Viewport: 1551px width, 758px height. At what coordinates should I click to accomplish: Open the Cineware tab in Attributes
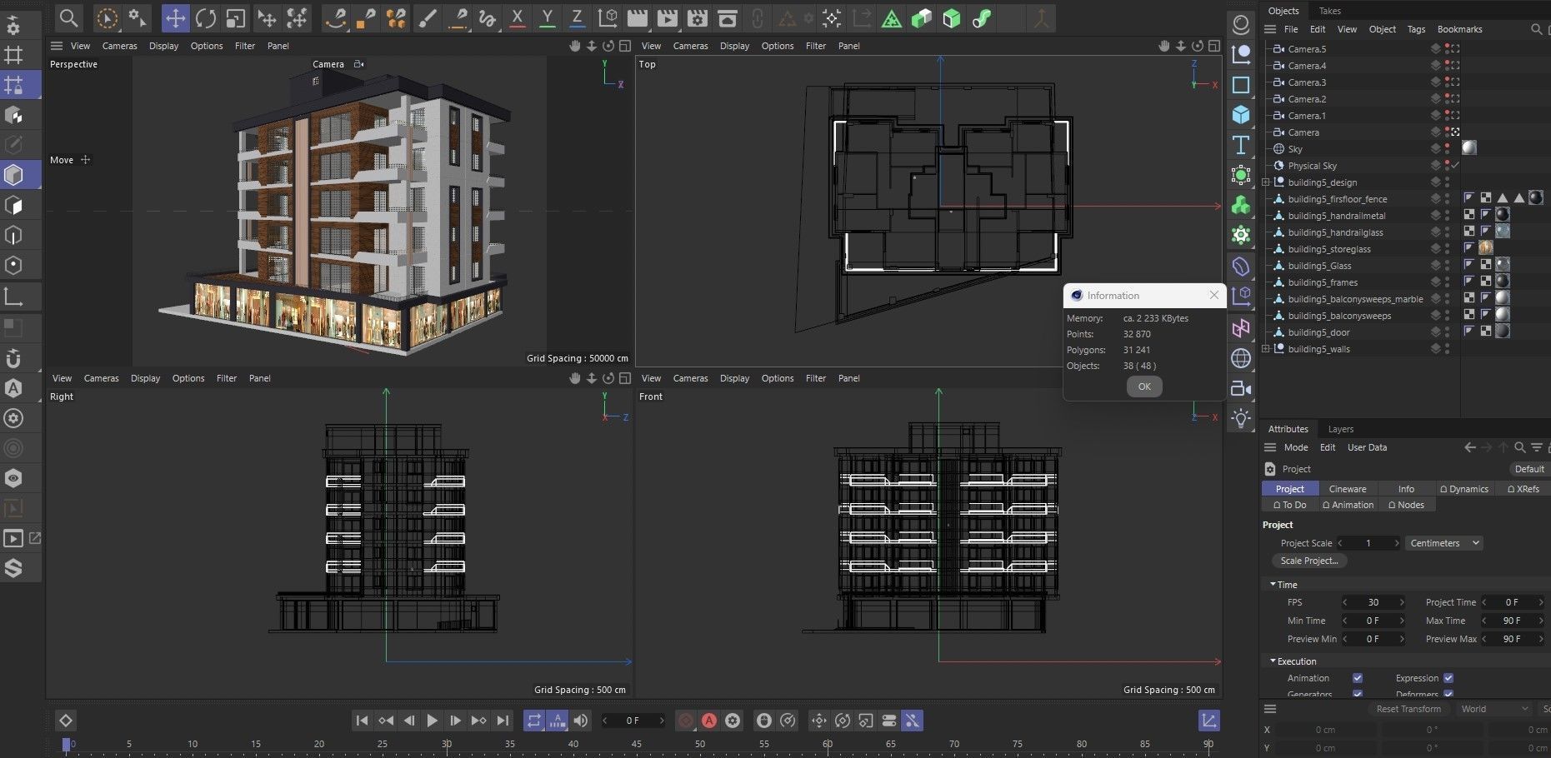pyautogui.click(x=1348, y=489)
